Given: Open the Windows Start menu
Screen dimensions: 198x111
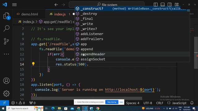Looking at the screenshot, I should (3, 108).
